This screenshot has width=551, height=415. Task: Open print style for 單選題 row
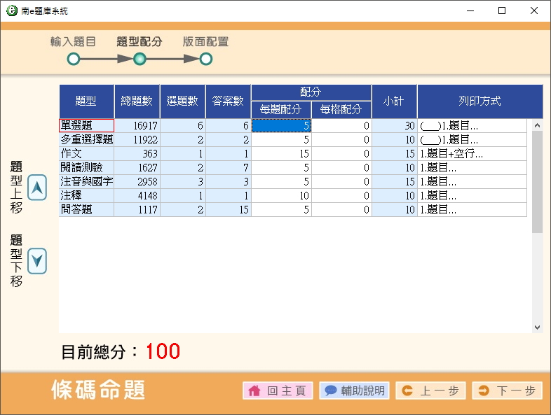[x=472, y=126]
